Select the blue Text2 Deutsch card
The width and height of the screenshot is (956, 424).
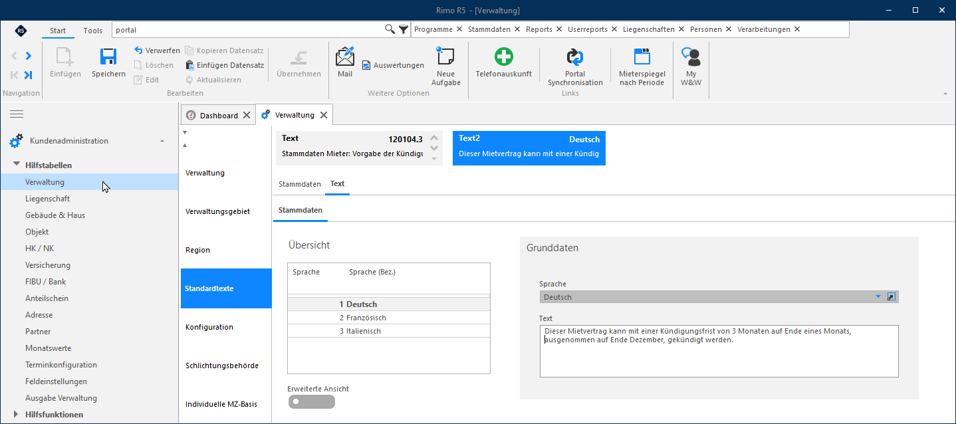[x=529, y=148]
